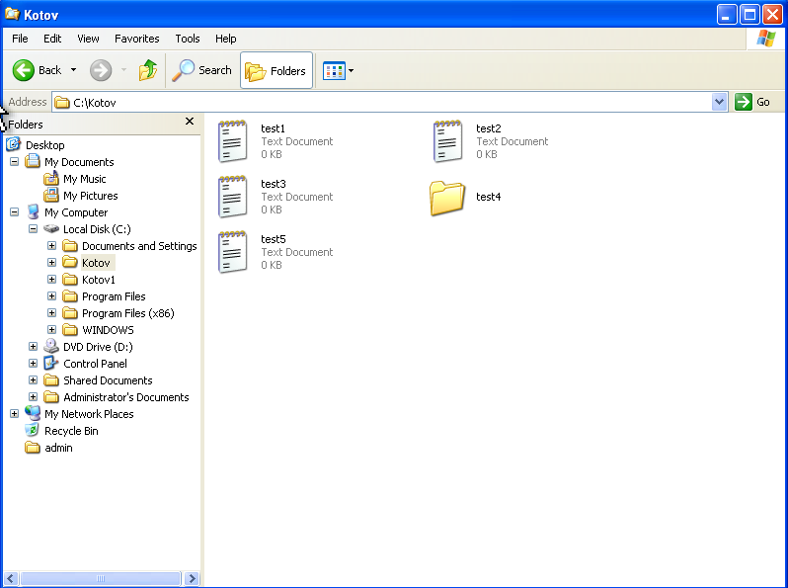Image resolution: width=788 pixels, height=588 pixels.
Task: Open the Back history dropdown arrow
Action: [x=73, y=70]
